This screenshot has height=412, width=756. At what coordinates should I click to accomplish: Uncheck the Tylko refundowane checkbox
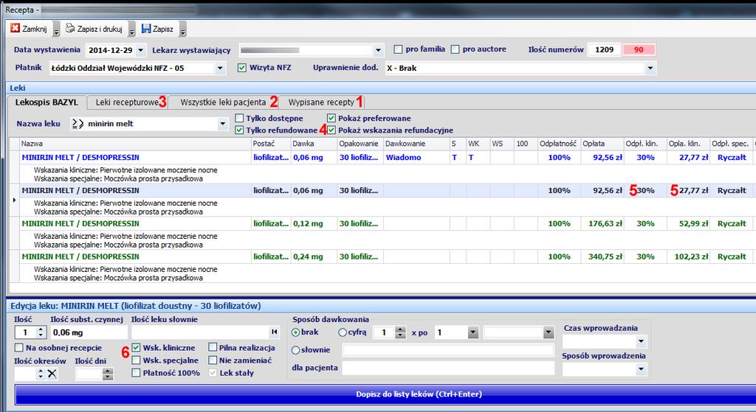point(239,130)
